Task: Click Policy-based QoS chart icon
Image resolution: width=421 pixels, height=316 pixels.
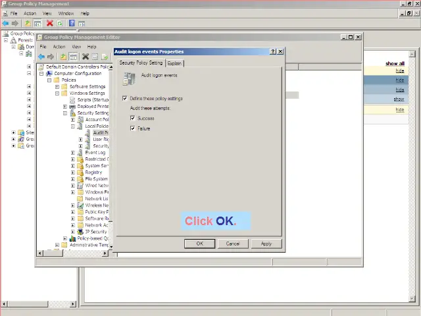Action: pyautogui.click(x=72, y=238)
